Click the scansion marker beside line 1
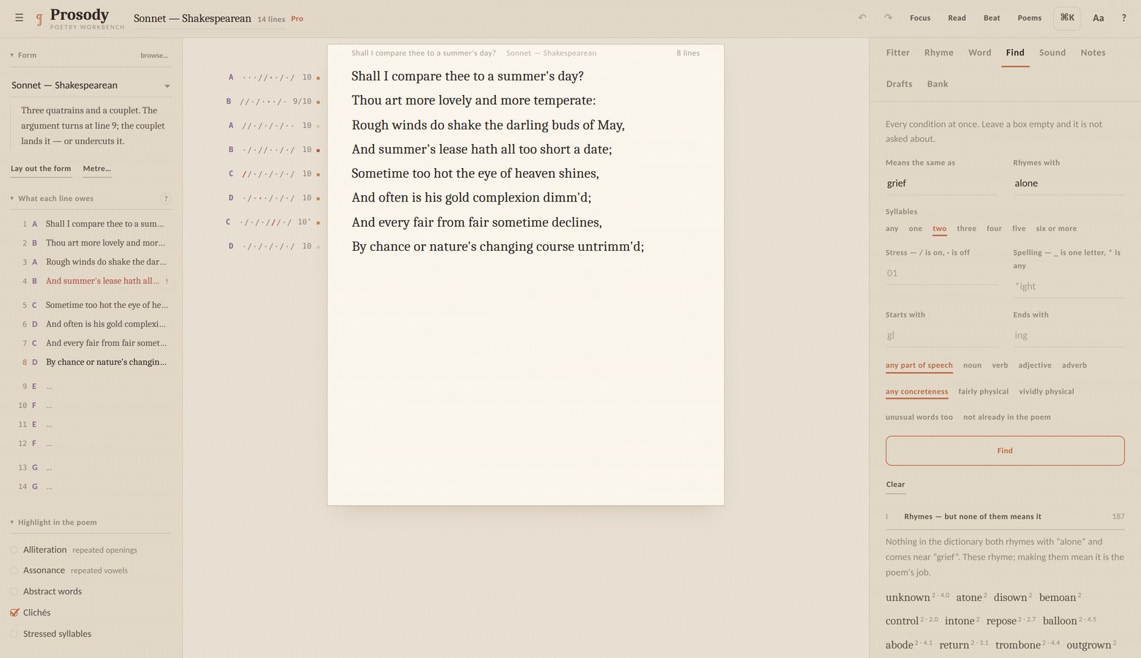 click(318, 77)
